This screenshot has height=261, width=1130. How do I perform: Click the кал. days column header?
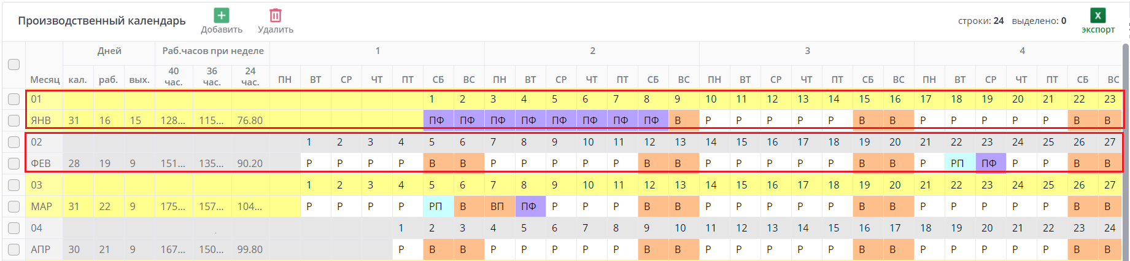coord(77,80)
